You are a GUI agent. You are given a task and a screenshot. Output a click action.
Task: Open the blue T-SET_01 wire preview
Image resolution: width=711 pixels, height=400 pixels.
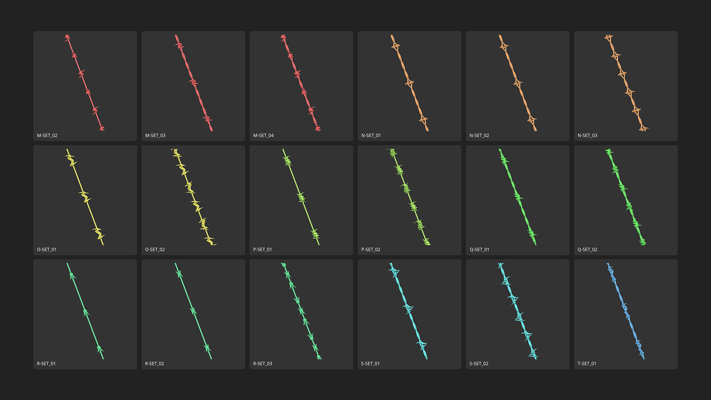click(x=626, y=311)
